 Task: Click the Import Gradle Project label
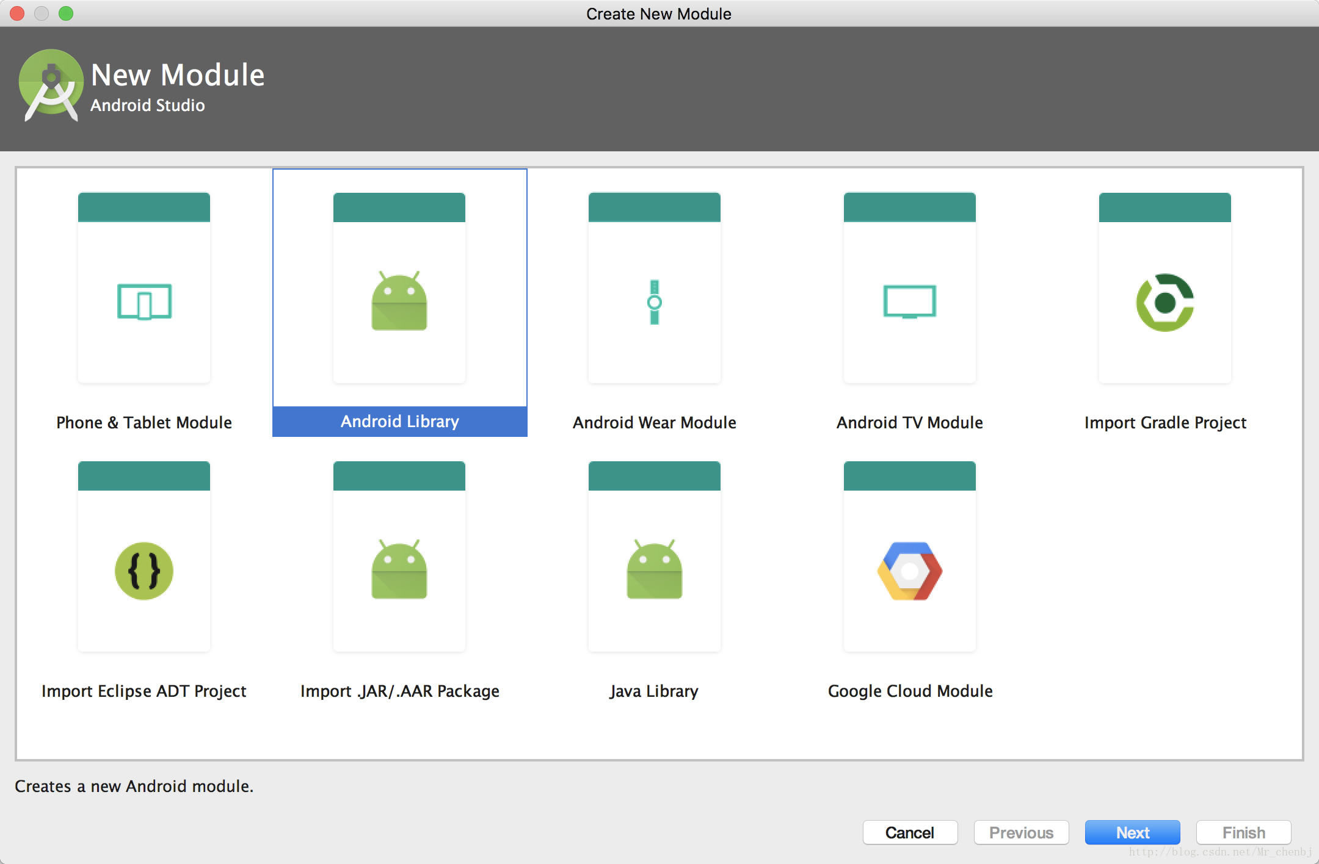tap(1165, 422)
